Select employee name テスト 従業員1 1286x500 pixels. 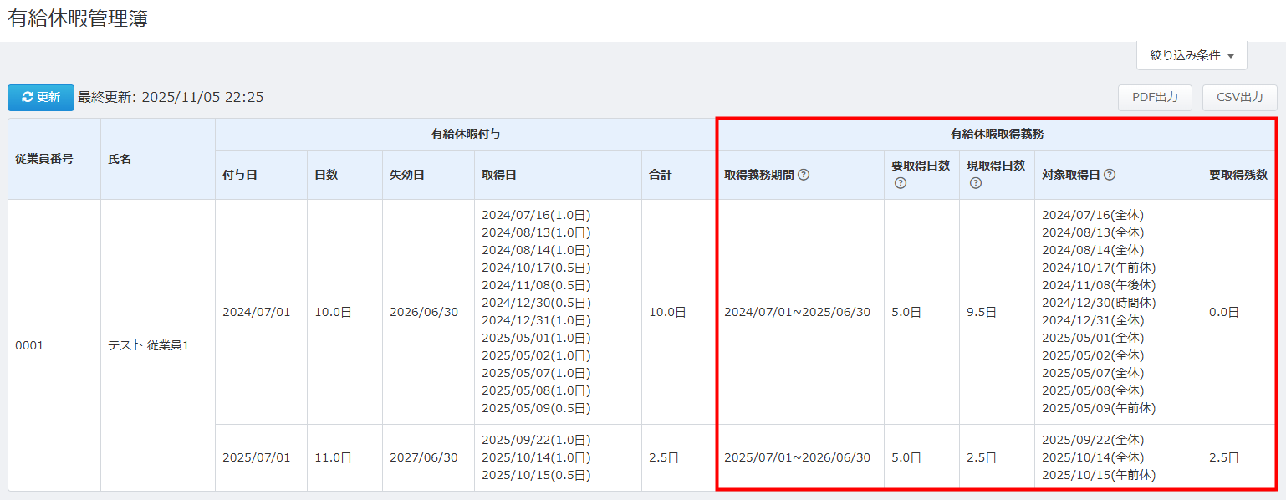(x=149, y=345)
